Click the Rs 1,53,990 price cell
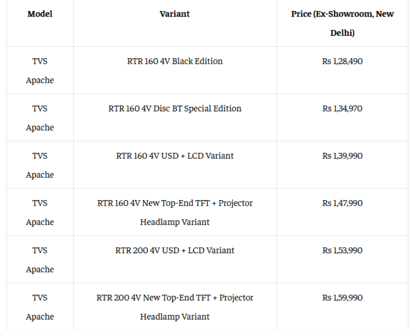This screenshot has width=416, height=330. click(x=342, y=250)
